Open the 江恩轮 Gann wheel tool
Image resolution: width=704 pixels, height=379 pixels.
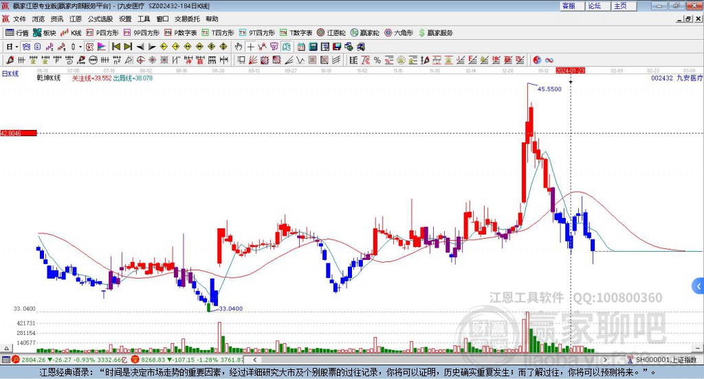pyautogui.click(x=331, y=33)
